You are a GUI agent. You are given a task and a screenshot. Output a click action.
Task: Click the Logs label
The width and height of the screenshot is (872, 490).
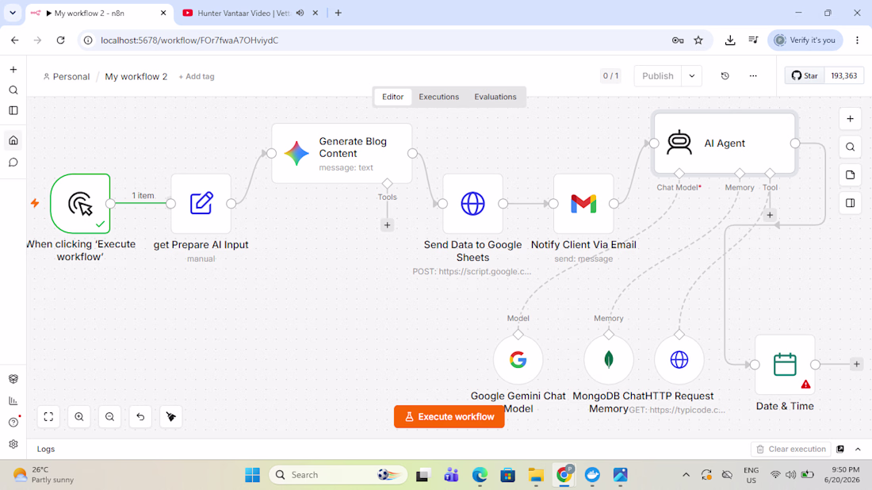tap(46, 449)
